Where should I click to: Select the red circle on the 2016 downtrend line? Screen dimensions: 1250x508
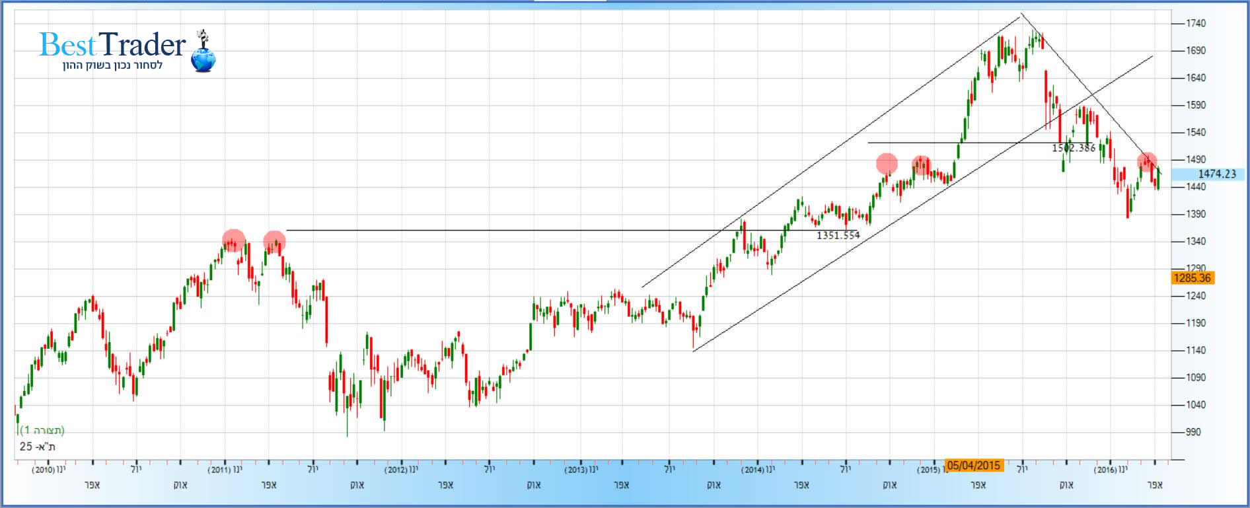click(x=1147, y=162)
